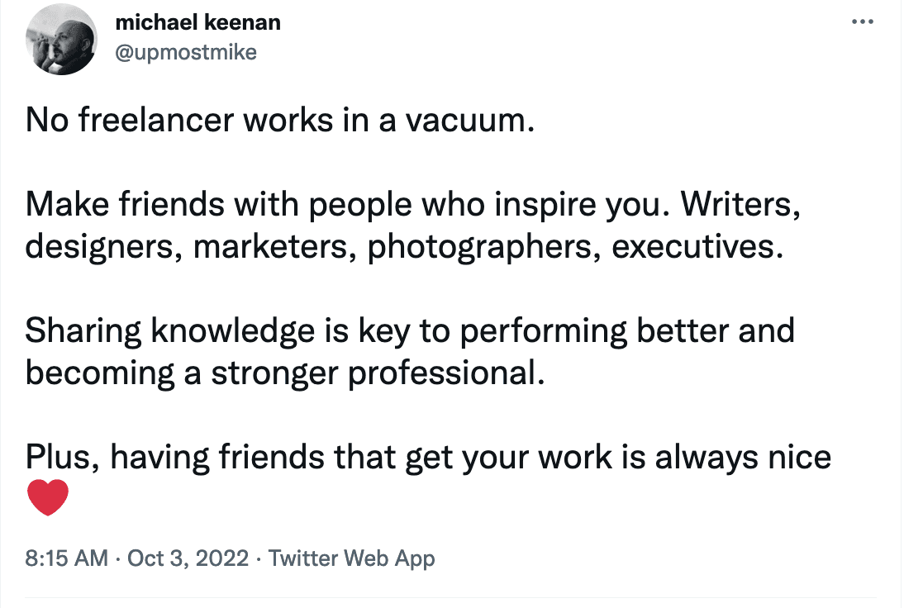This screenshot has height=608, width=904.
Task: Open the three-dot more options menu
Action: point(862,21)
